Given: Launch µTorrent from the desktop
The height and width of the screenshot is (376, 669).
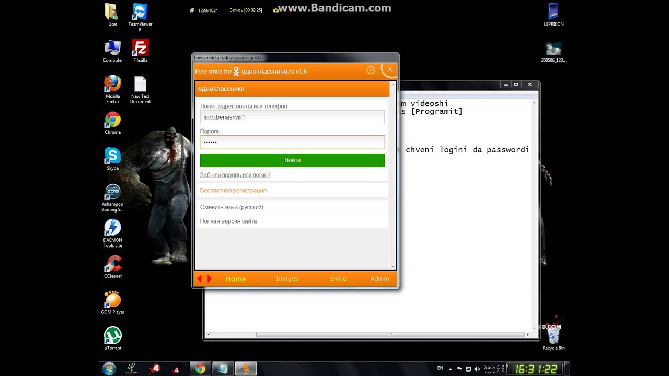Looking at the screenshot, I should point(112,338).
